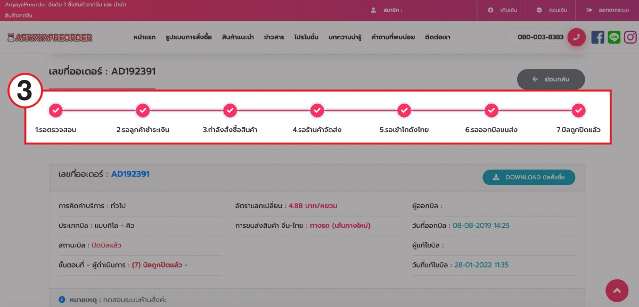
Task: Click the ARIYAYAPREORDER logo
Action: [50, 37]
